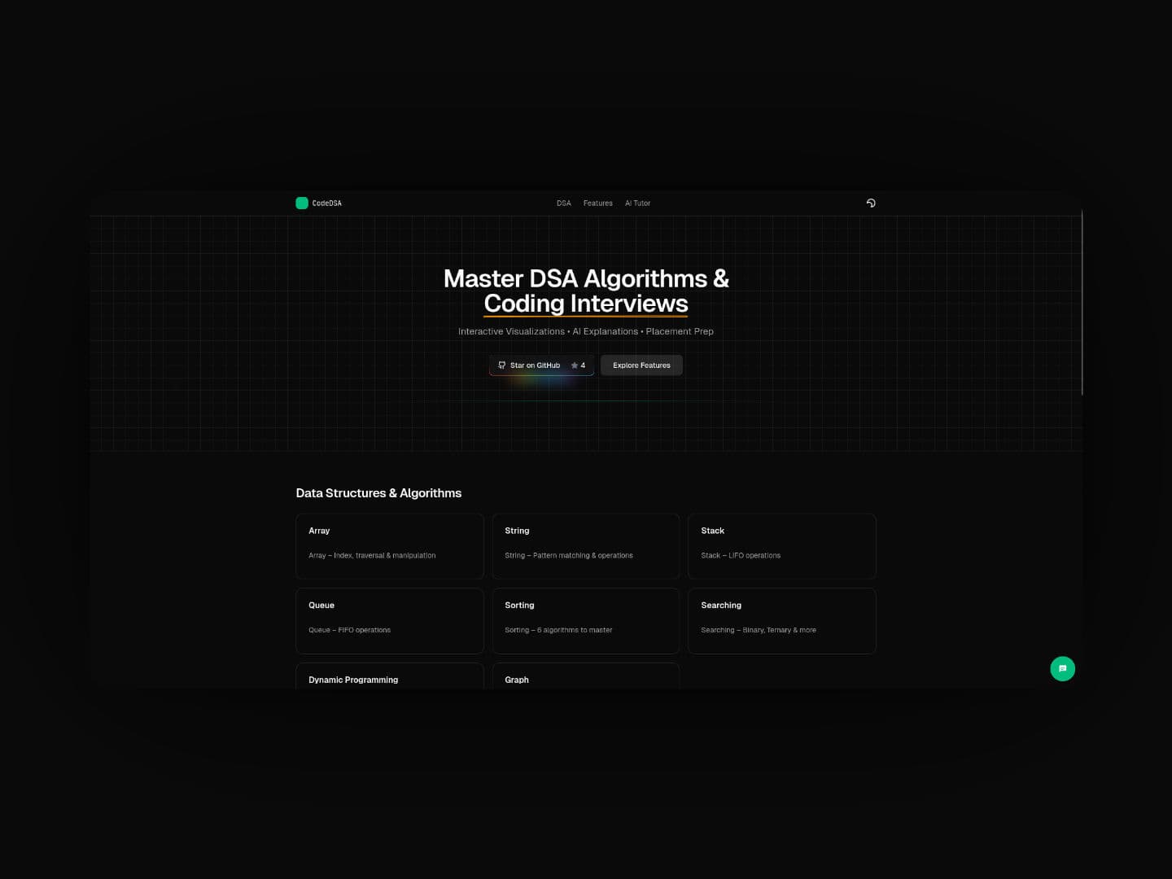Click the page's vertical scrollbar

(1082, 303)
